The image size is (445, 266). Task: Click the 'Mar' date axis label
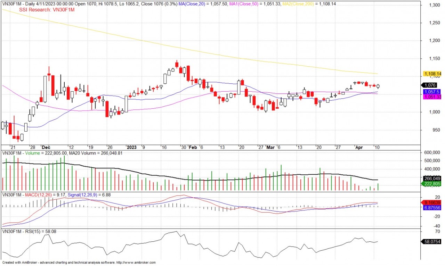pos(270,147)
